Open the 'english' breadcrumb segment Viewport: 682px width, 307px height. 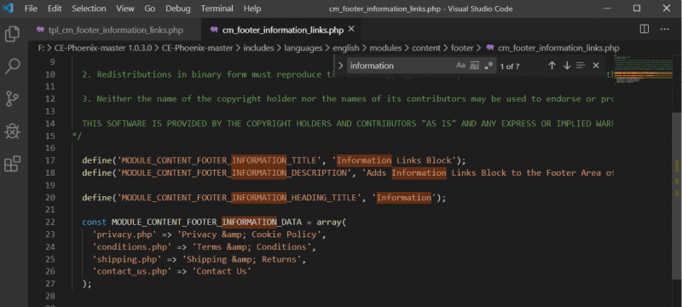(346, 48)
